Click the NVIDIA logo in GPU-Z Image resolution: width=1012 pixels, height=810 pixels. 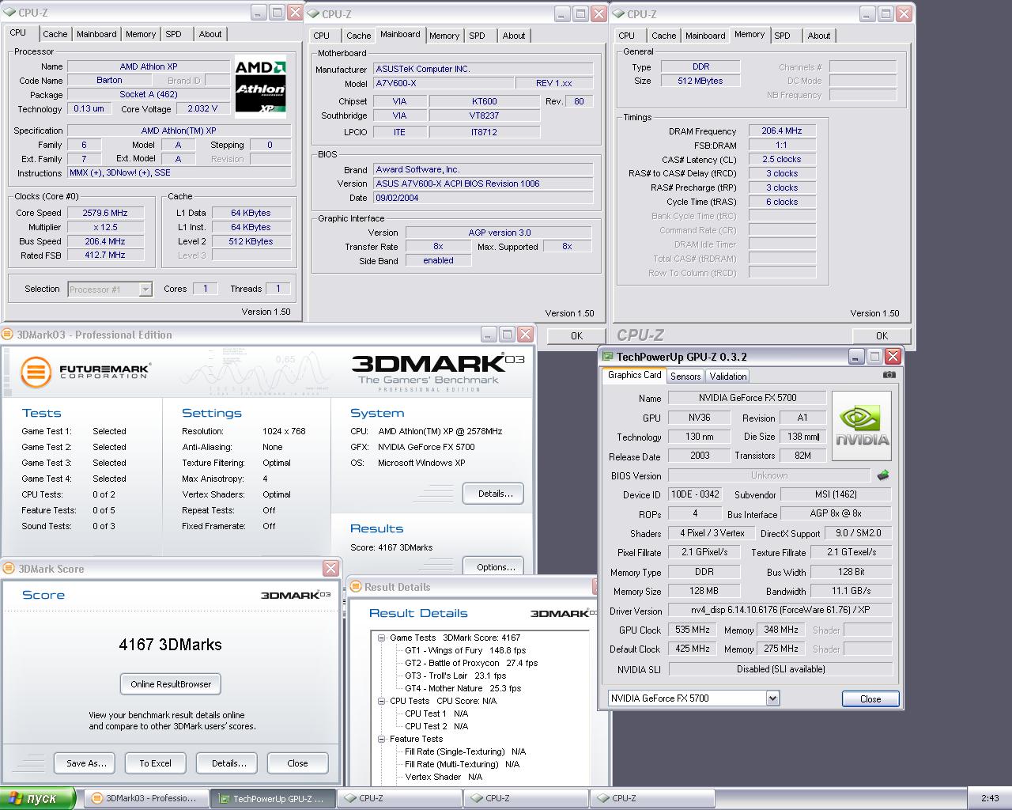coord(862,426)
